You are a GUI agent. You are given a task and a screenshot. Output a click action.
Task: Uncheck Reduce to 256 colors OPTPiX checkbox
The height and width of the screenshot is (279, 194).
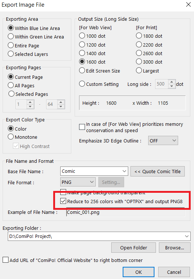click(x=63, y=201)
